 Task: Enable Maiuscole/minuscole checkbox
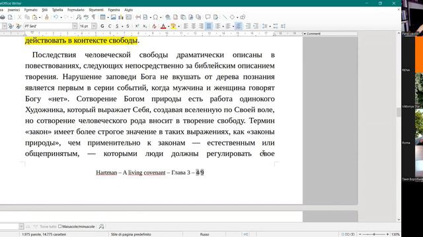point(60,226)
